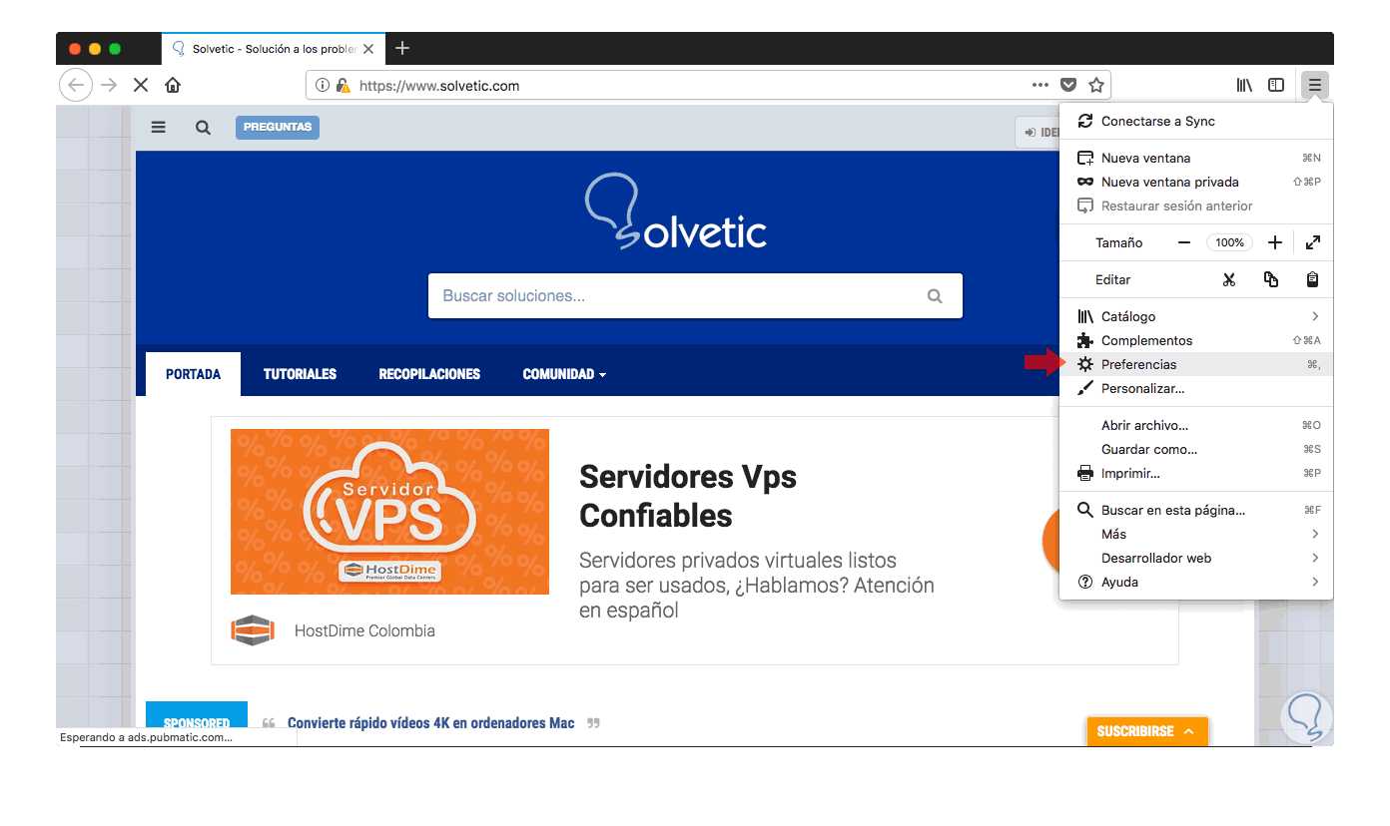Select Personalizar... menu entry
The height and width of the screenshot is (826, 1390).
1196,388
